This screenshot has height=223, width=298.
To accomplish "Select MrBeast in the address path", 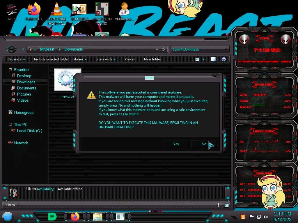I will 47,49.
